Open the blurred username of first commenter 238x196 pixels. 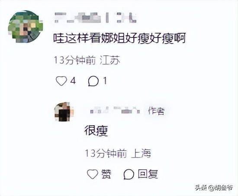(96, 18)
